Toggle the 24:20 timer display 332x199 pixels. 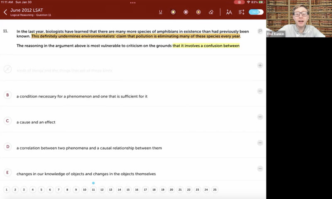[x=256, y=12]
